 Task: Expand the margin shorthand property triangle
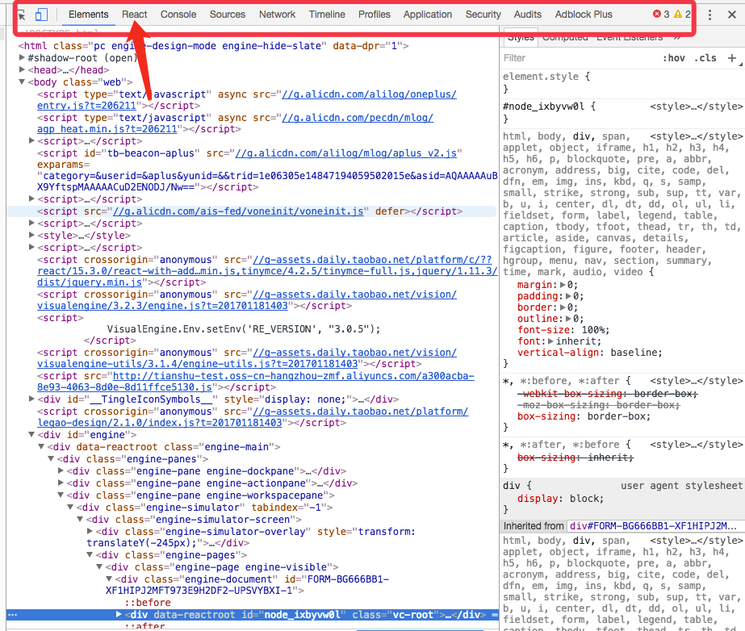pos(563,285)
